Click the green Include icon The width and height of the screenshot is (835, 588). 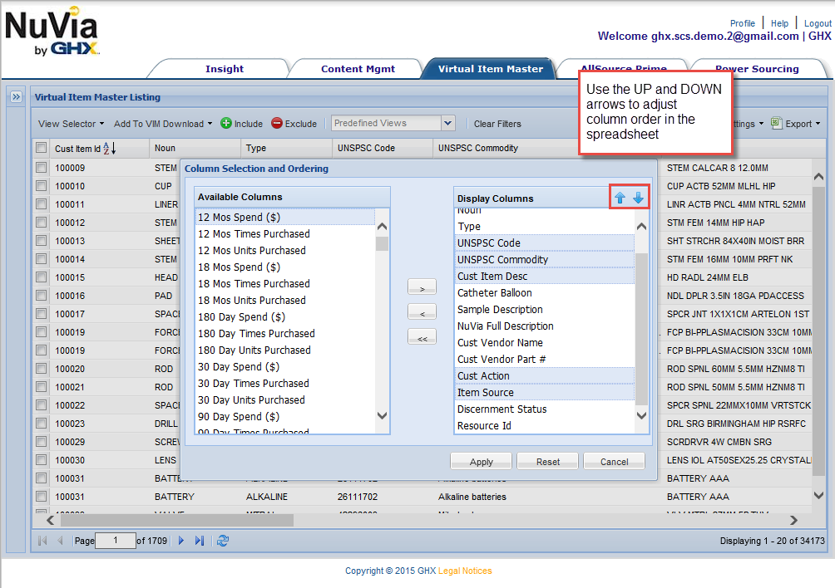[226, 124]
